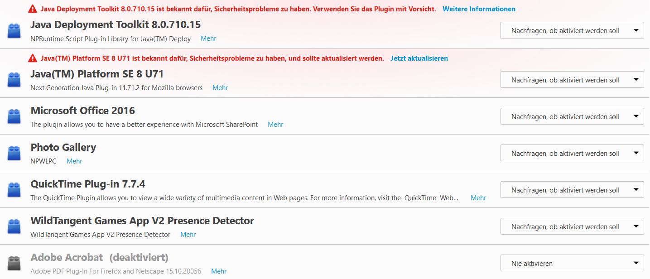Click the Java(TM) Platform SE plugin icon
The height and width of the screenshot is (279, 650).
14,80
